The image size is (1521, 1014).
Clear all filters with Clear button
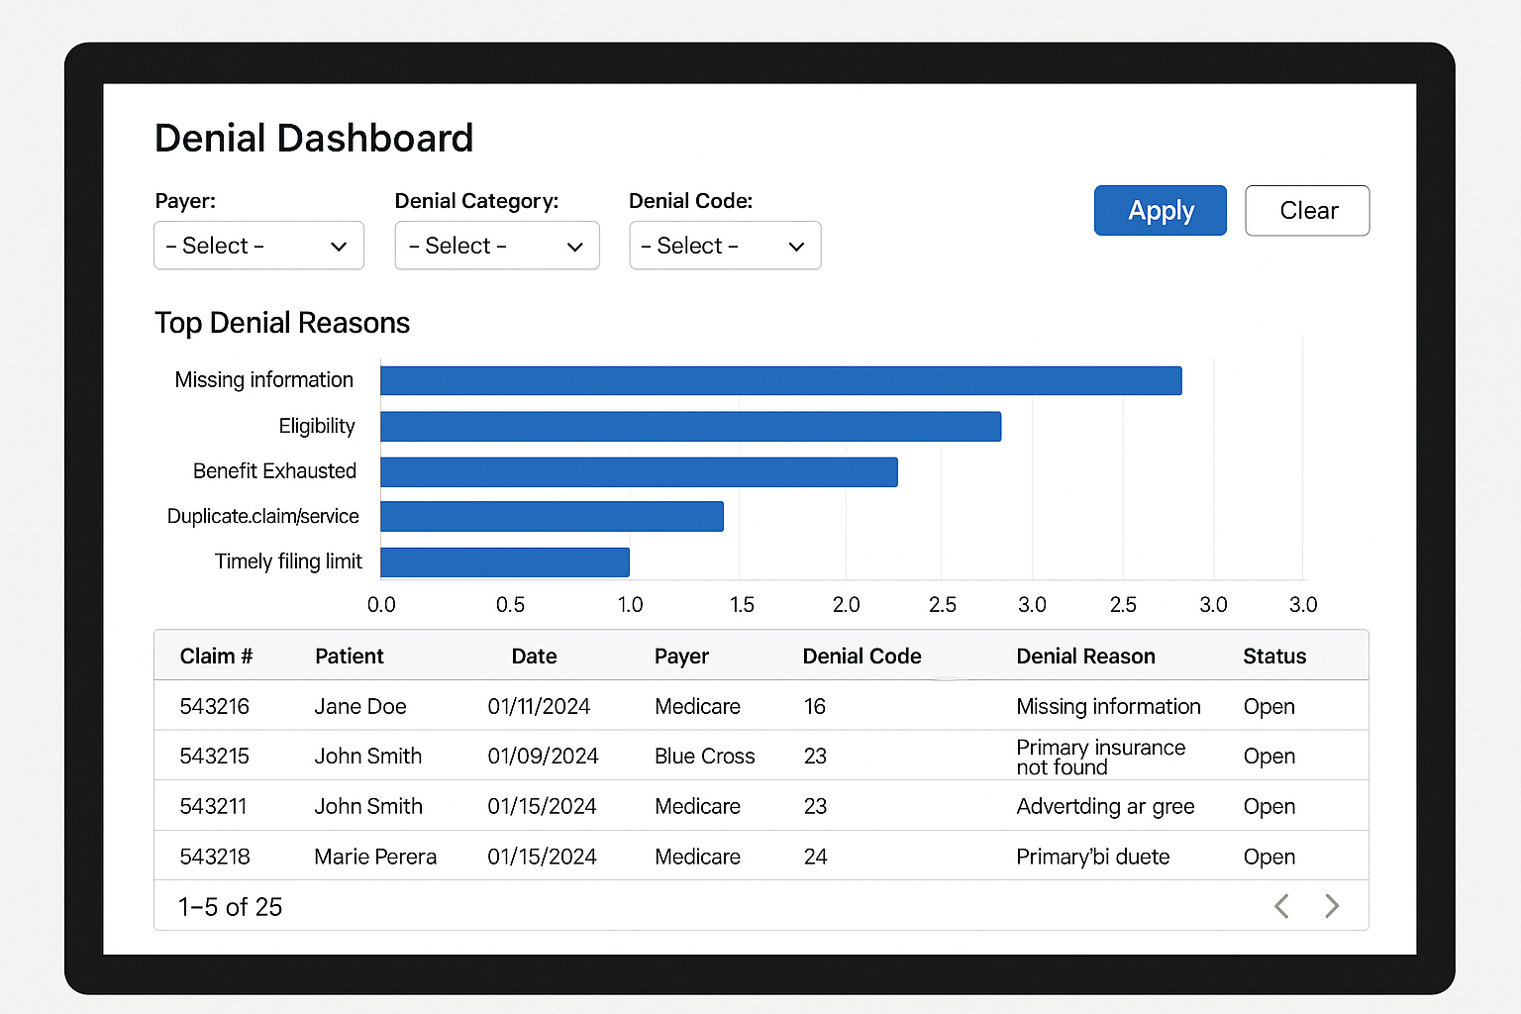pos(1306,211)
